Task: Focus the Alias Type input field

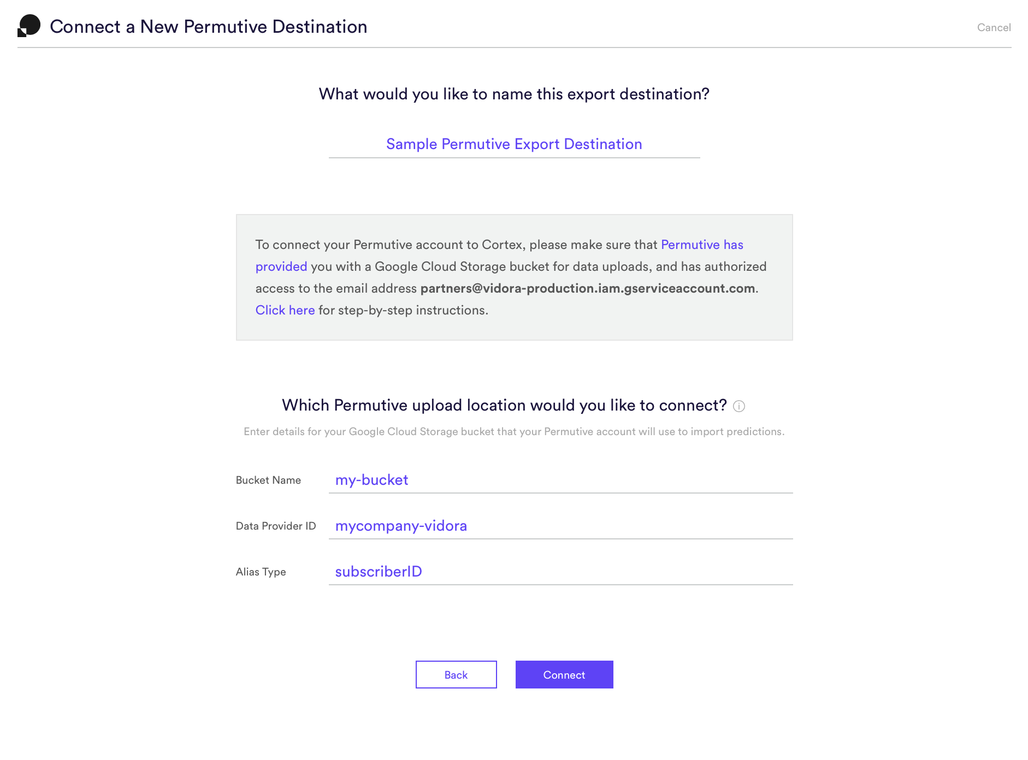Action: [560, 572]
